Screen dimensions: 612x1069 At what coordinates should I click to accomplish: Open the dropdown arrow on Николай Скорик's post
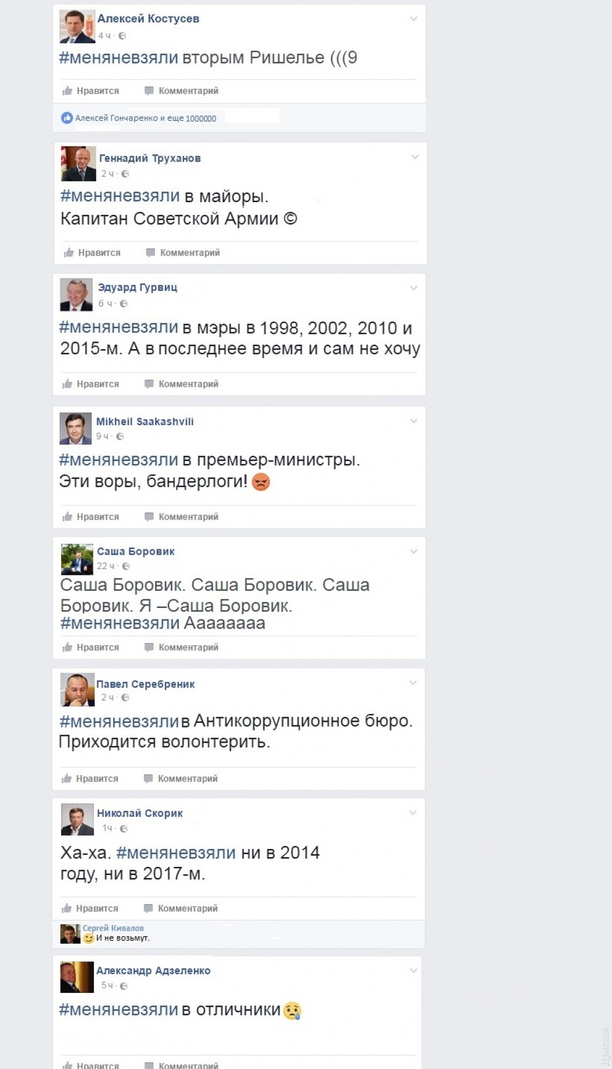[413, 812]
